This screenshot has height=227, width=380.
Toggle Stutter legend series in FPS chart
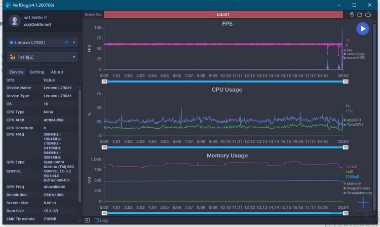(354, 58)
